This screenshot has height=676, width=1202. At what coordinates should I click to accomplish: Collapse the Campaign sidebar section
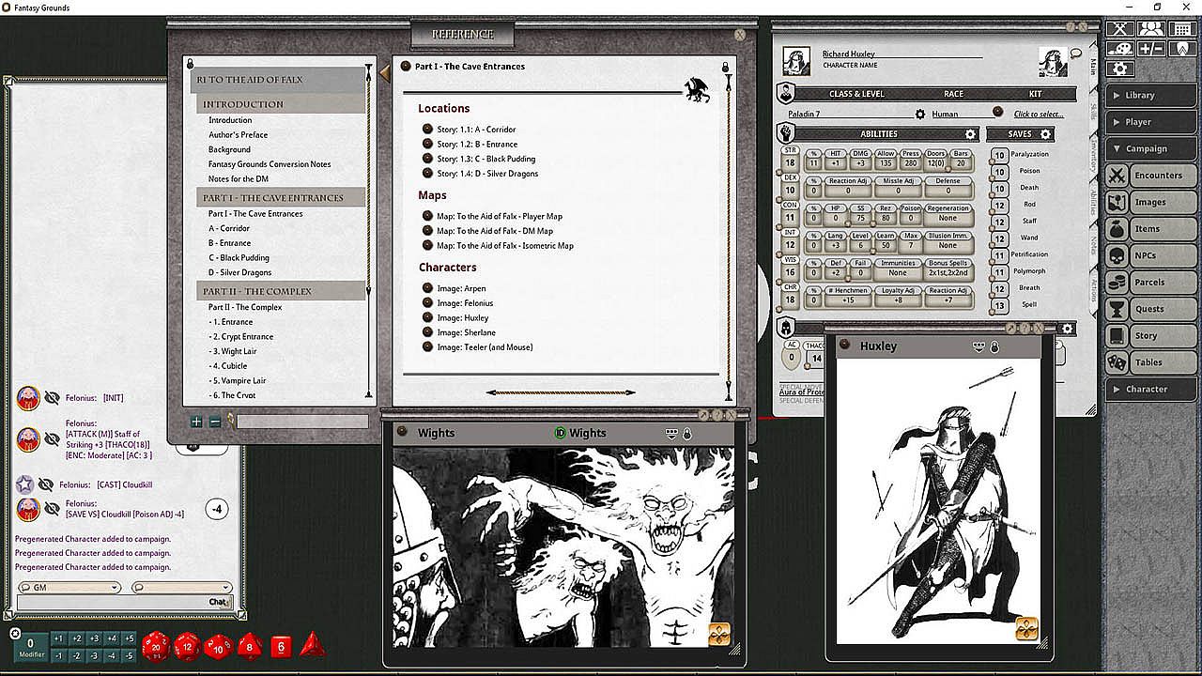tap(1151, 148)
